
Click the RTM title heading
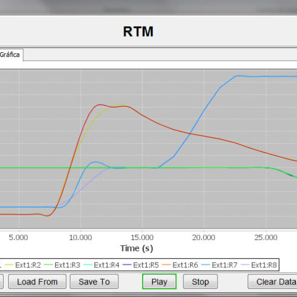[138, 31]
